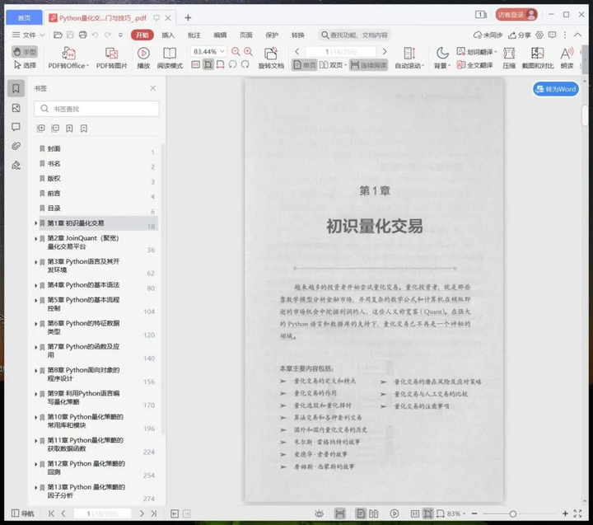Screen dimensions: 593x525
Task: Open the 批注 ribbon tab
Action: (x=194, y=35)
